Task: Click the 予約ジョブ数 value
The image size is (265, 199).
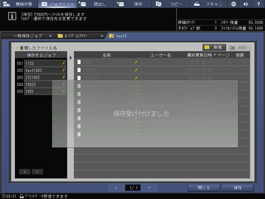Action: click(216, 28)
